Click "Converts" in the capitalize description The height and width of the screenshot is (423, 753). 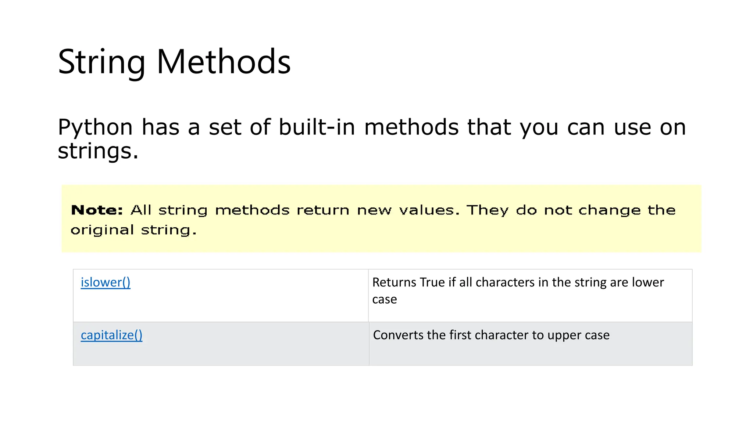tap(398, 335)
